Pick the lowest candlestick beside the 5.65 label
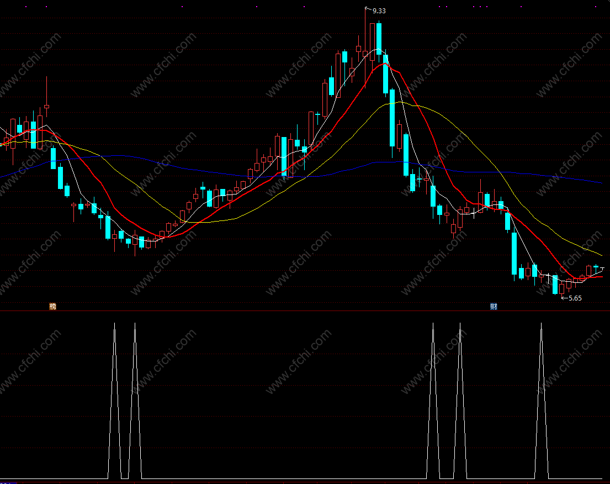The image size is (610, 484). (x=561, y=289)
